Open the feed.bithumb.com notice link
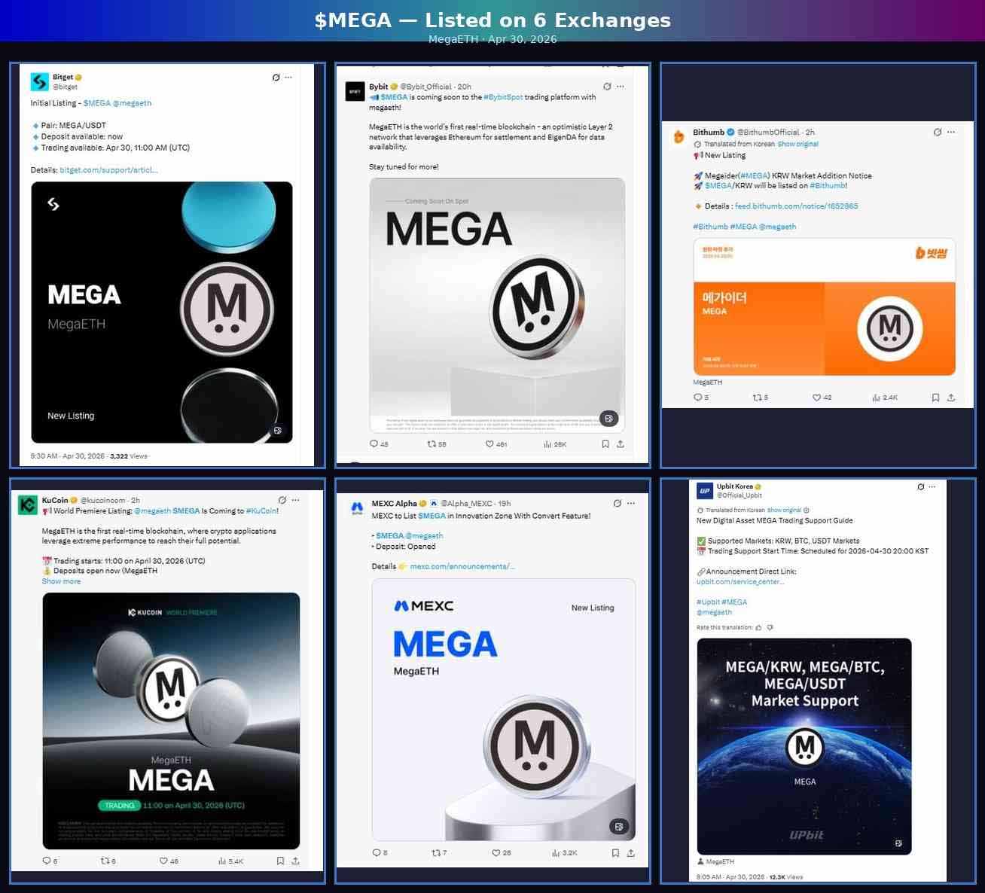Screen dimensions: 985x893 tap(796, 206)
